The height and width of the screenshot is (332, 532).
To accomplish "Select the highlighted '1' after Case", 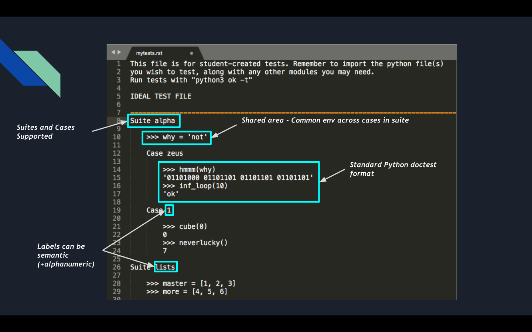I will coord(169,210).
